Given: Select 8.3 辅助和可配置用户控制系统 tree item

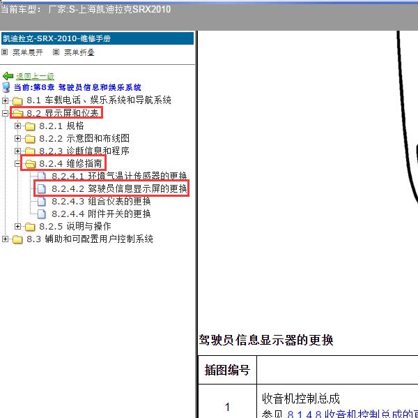Looking at the screenshot, I should tap(90, 239).
